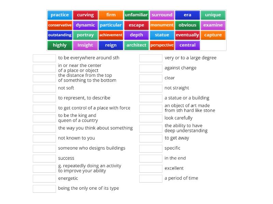Image resolution: width=273 pixels, height=204 pixels.
Task: Click the 'firm' word tile
Action: 111,15
